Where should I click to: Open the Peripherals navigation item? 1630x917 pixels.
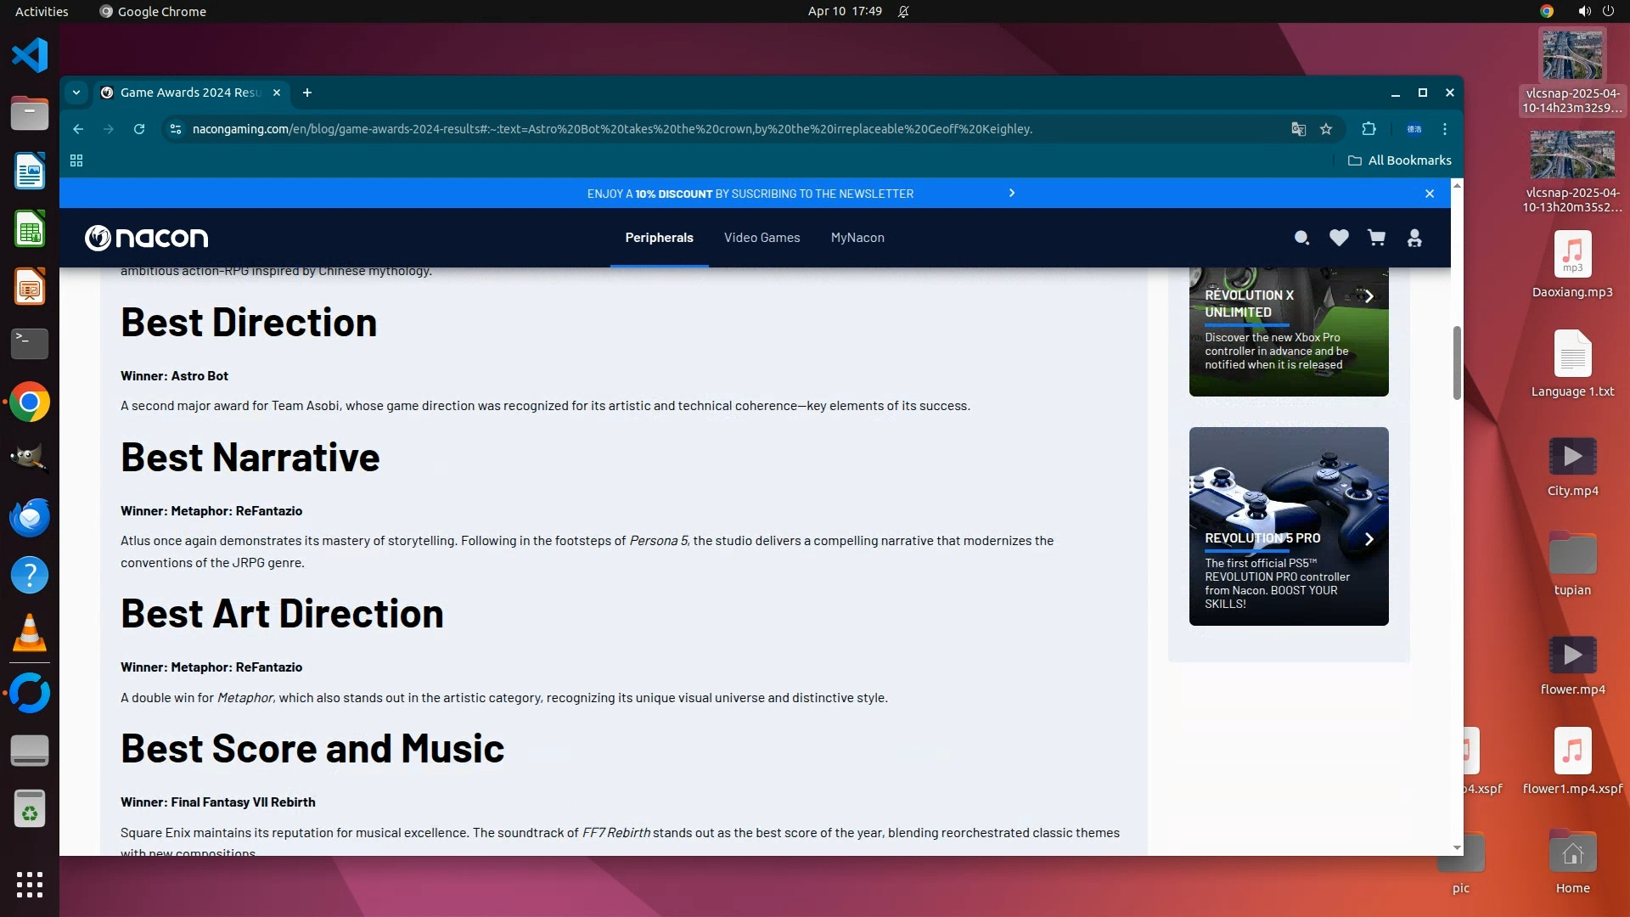click(659, 238)
